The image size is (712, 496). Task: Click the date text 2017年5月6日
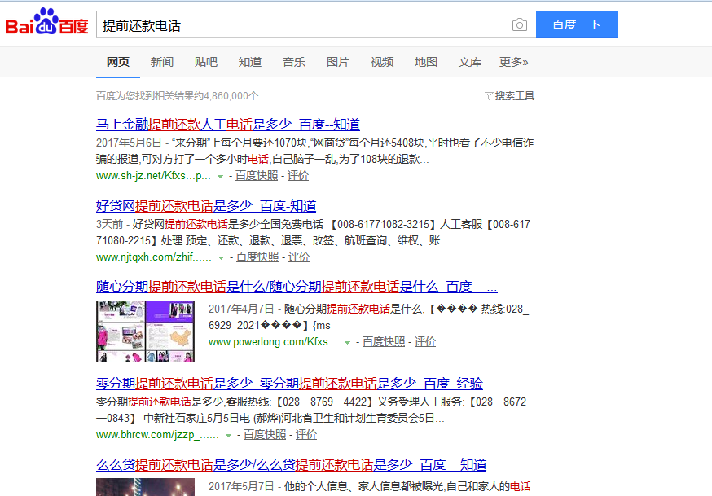click(129, 143)
